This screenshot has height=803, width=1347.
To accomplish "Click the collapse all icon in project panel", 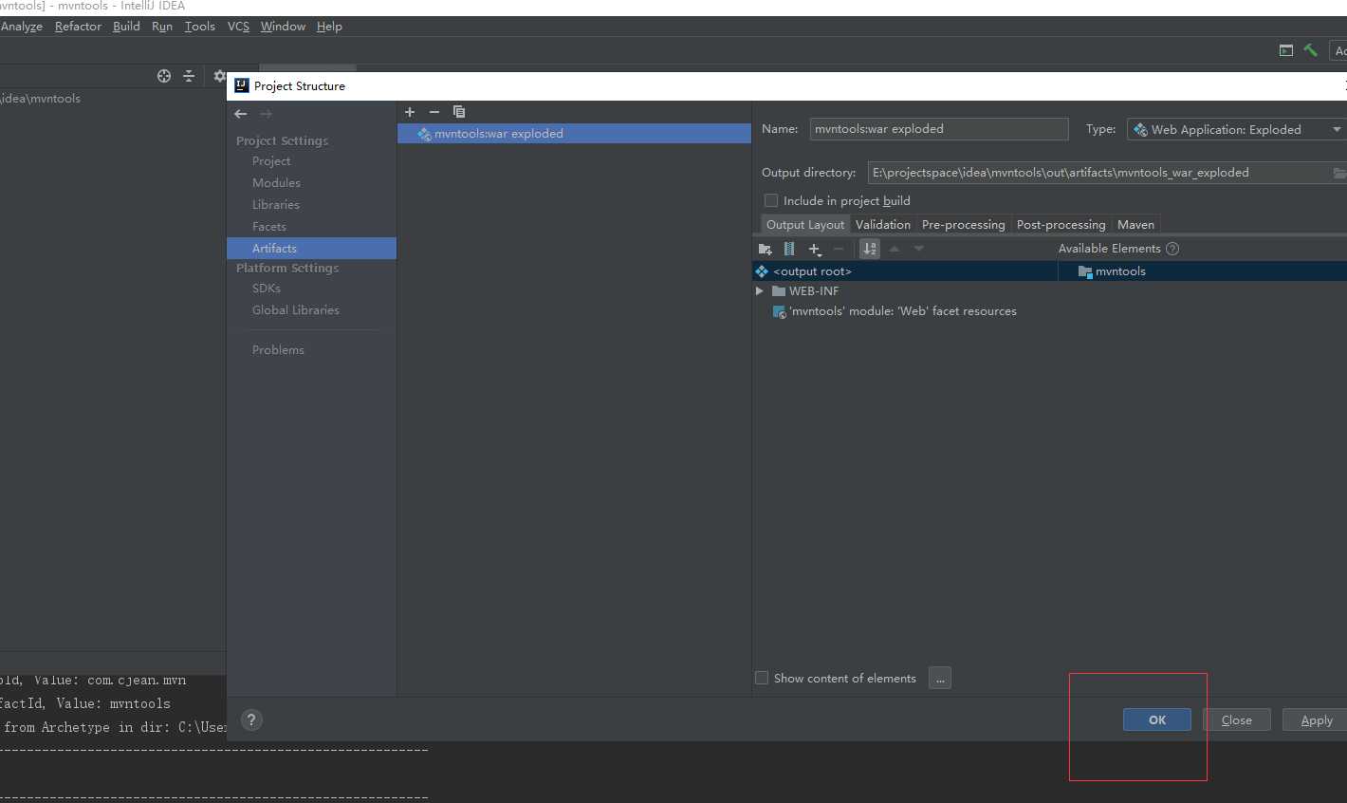I will [189, 76].
